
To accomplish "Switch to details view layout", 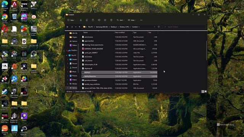I will (203, 92).
